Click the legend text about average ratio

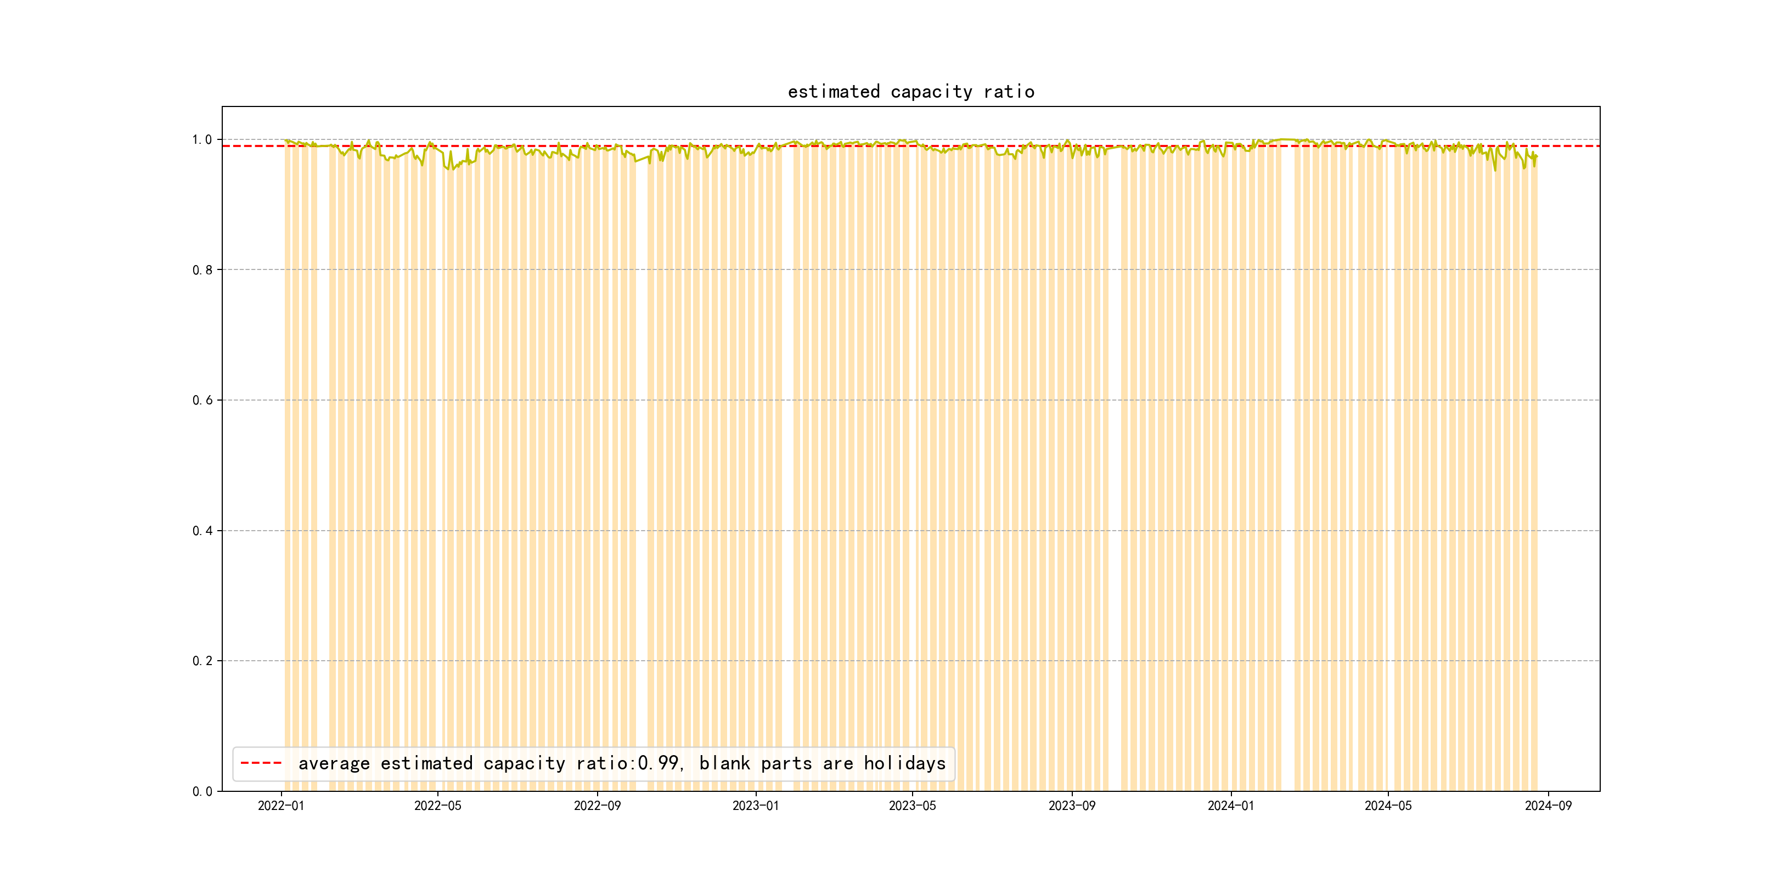click(621, 763)
